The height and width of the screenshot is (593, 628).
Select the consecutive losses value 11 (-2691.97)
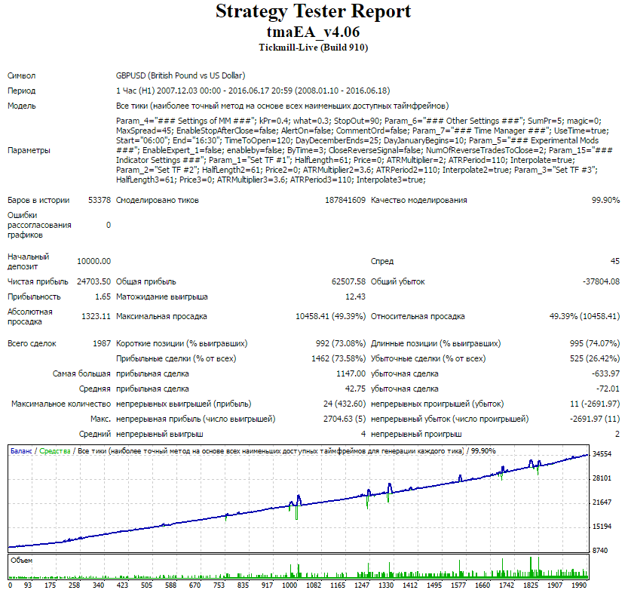(x=595, y=404)
